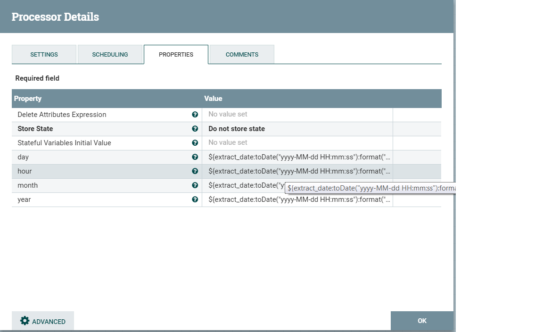Click the help icon beside month property
The image size is (543, 332).
(195, 185)
